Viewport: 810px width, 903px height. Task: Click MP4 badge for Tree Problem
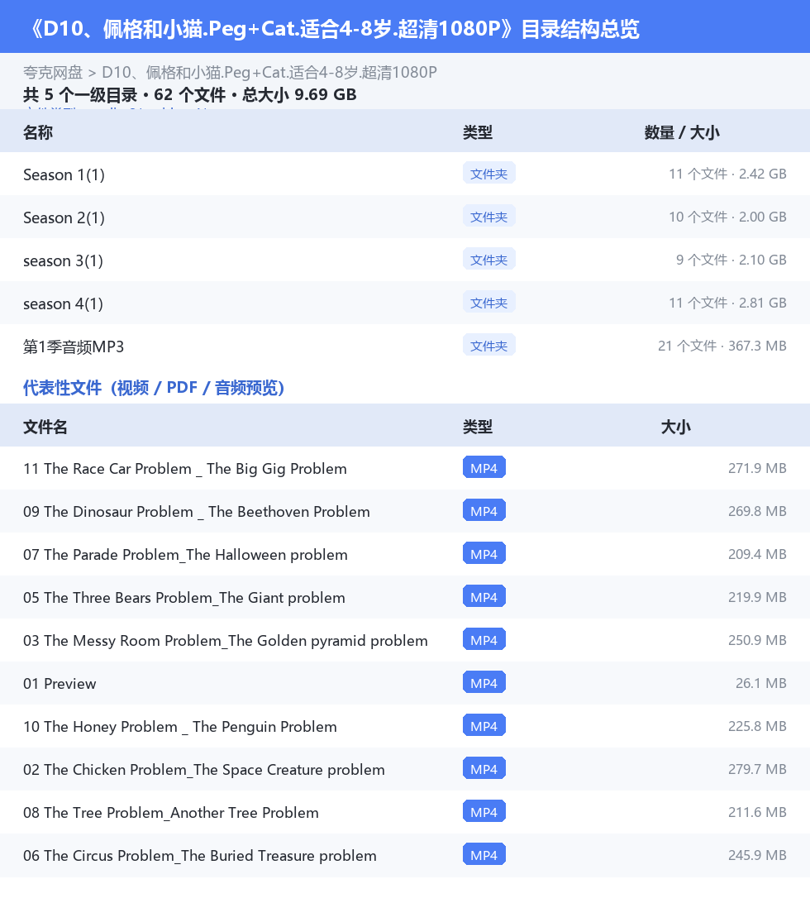[484, 811]
